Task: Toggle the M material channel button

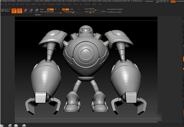Action: [55, 9]
